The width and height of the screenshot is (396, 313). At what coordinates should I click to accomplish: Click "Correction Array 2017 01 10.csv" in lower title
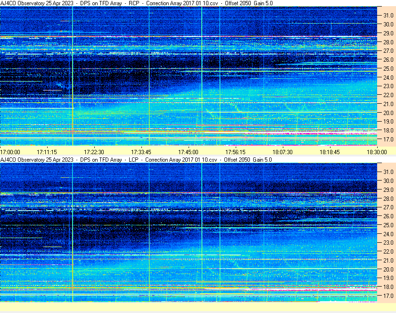tap(181, 160)
